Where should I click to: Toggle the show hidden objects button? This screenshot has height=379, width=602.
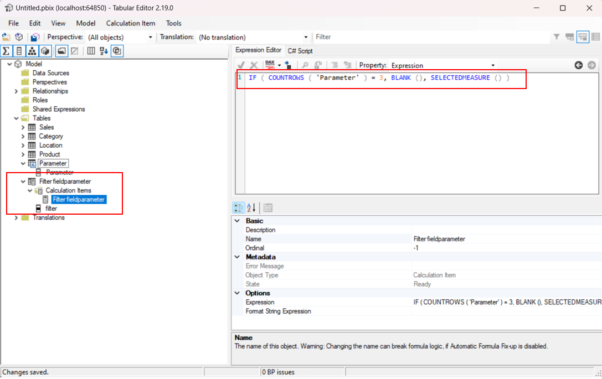(75, 51)
